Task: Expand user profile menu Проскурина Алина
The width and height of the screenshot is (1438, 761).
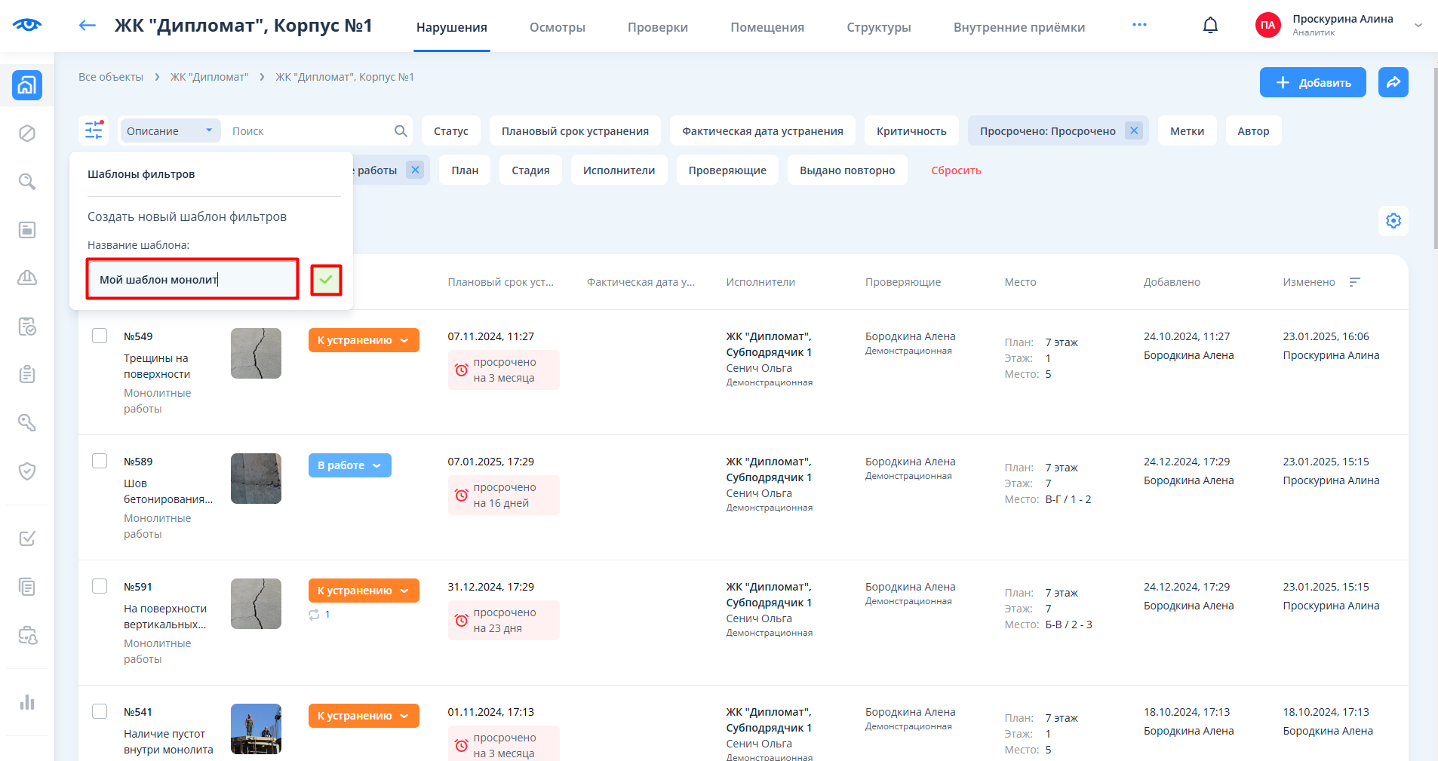Action: (x=1418, y=26)
